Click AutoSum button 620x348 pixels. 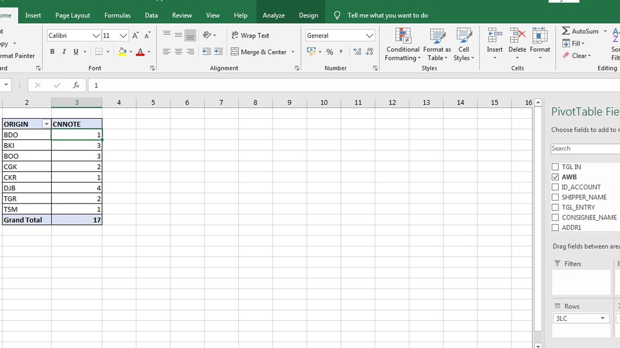580,31
